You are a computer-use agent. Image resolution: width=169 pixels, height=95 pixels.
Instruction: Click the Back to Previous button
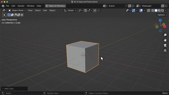tap(55, 6)
